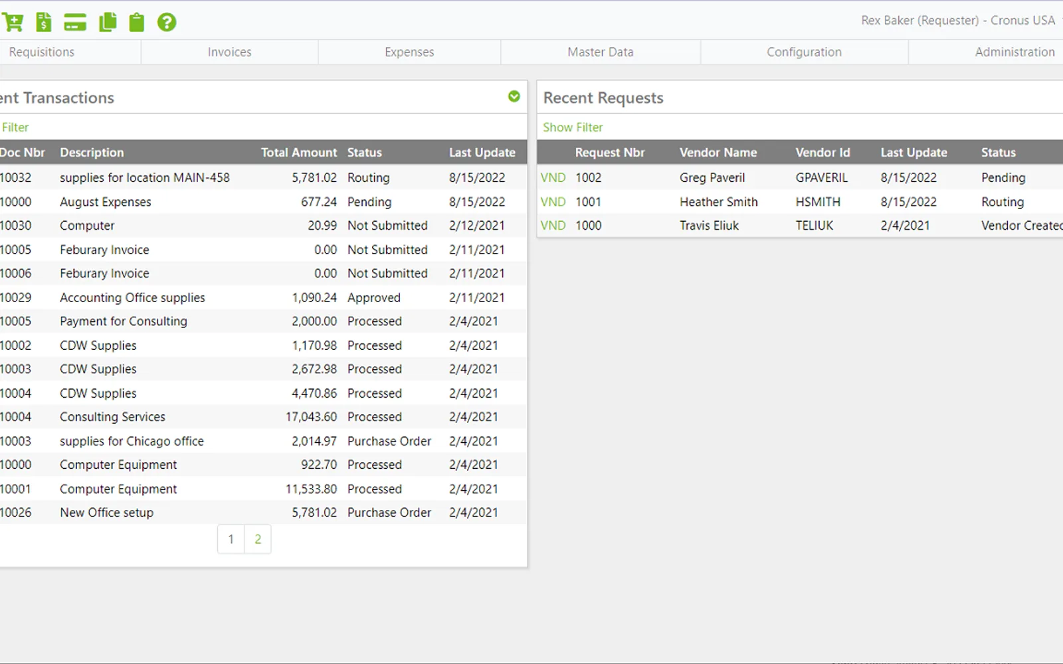The image size is (1063, 664).
Task: Click vendor name Heather Smith
Action: pos(719,202)
